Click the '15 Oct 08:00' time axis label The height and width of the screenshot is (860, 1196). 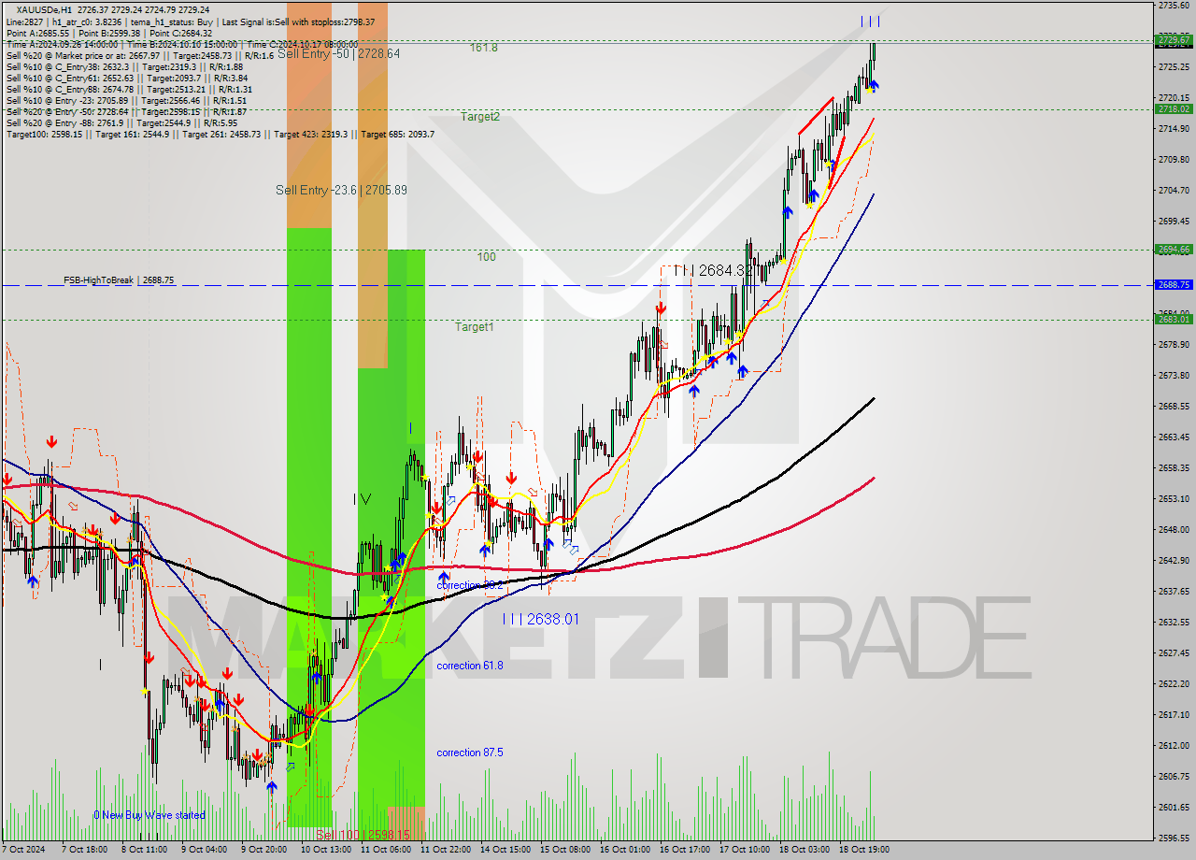click(x=564, y=850)
